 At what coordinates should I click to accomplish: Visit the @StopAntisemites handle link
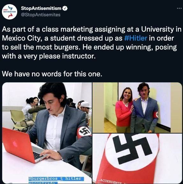click(x=40, y=15)
